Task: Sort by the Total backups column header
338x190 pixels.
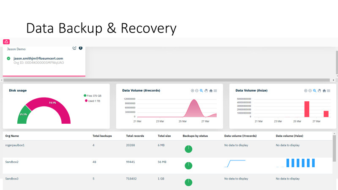Action: [102, 136]
